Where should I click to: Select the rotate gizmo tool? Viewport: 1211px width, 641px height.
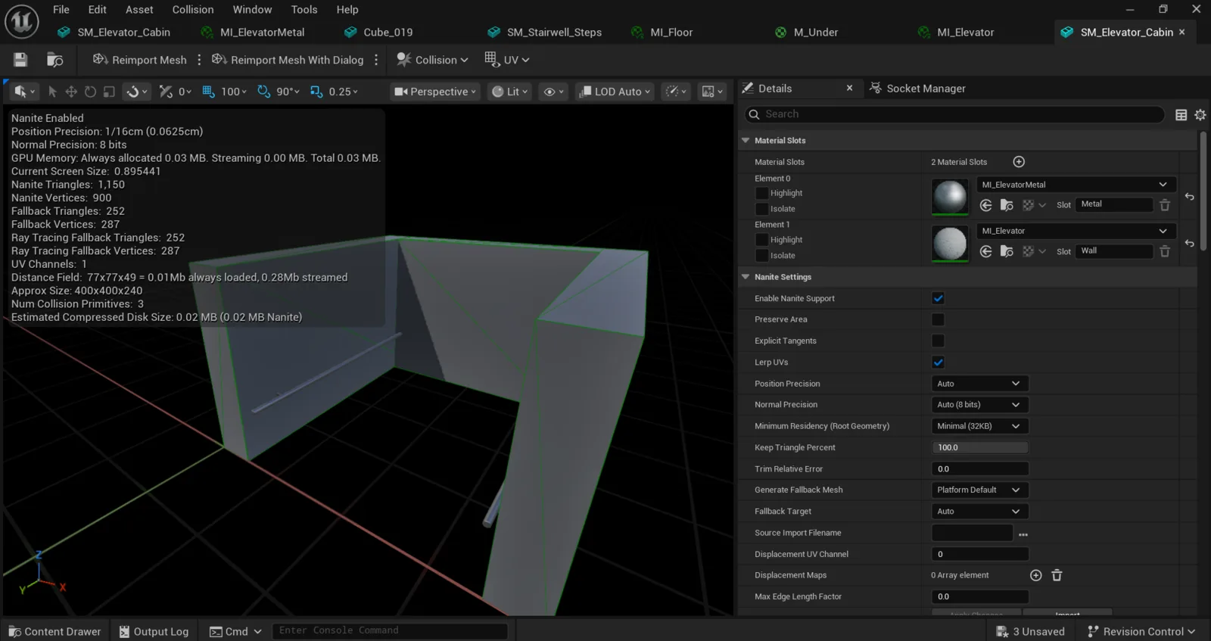point(90,92)
